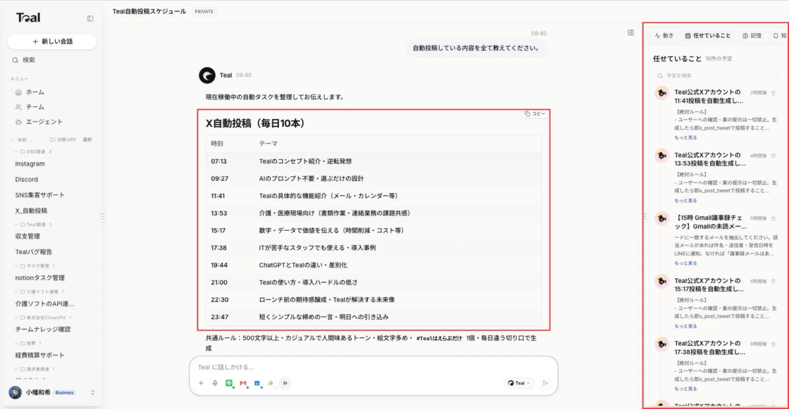
Task: Collapse the left sidebar using the panel icon
Action: point(90,18)
